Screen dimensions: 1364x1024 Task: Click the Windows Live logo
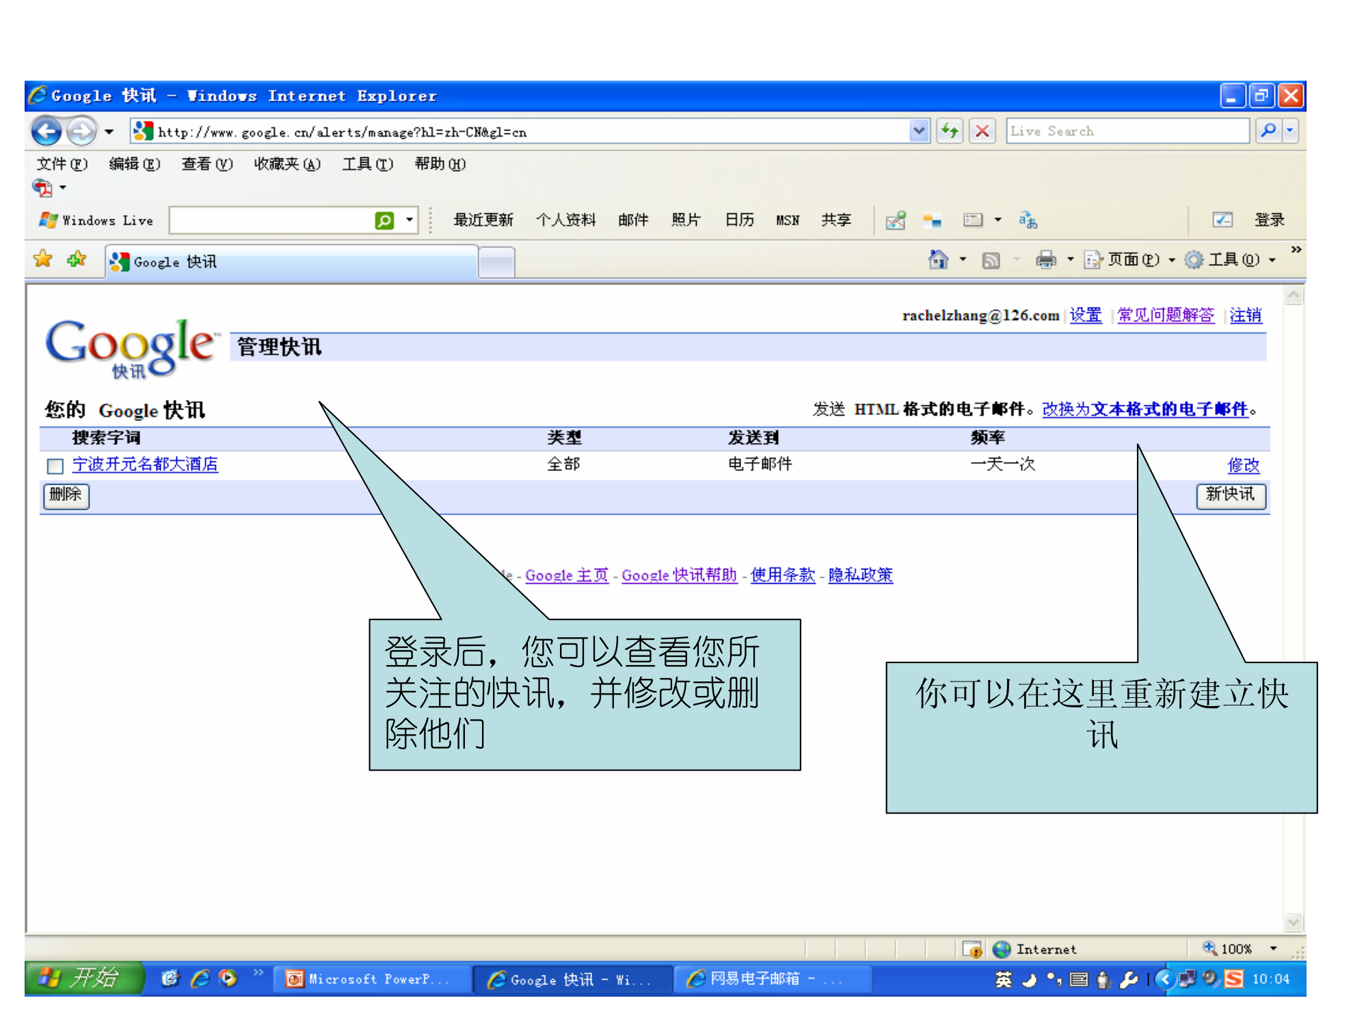96,220
